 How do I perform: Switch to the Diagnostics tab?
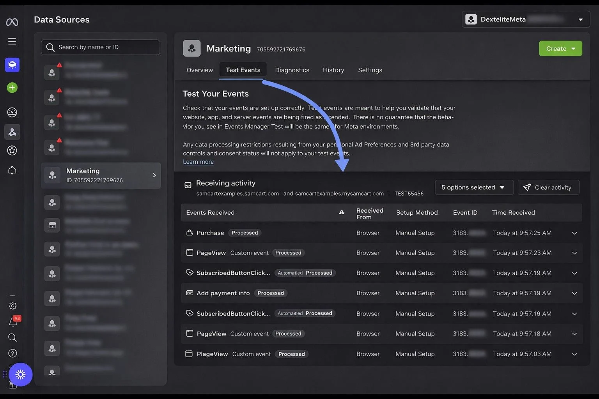[x=292, y=70]
